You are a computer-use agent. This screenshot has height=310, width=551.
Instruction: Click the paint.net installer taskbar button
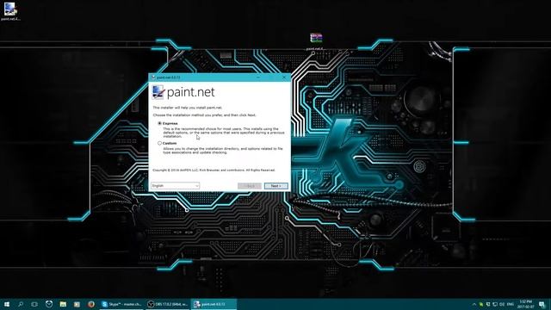[x=214, y=304]
